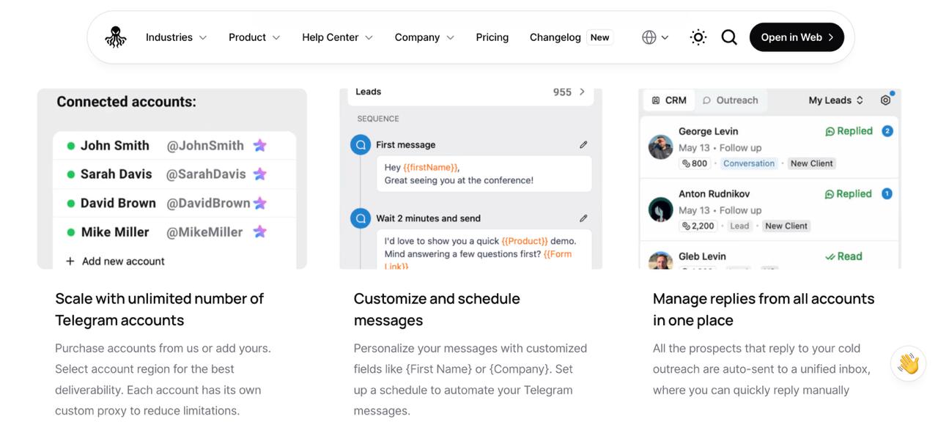938x430 pixels.
Task: Click the quick demo message box
Action: 484,249
